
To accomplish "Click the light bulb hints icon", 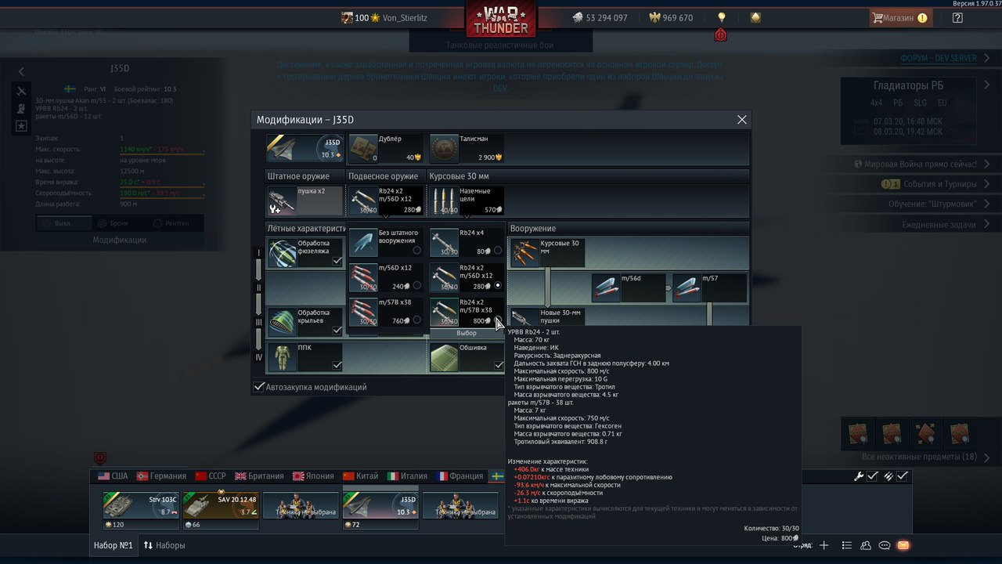I will pos(722,17).
